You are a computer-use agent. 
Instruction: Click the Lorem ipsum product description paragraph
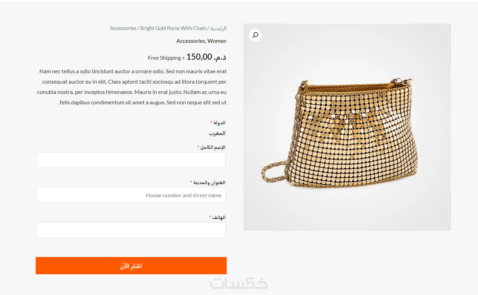point(132,87)
